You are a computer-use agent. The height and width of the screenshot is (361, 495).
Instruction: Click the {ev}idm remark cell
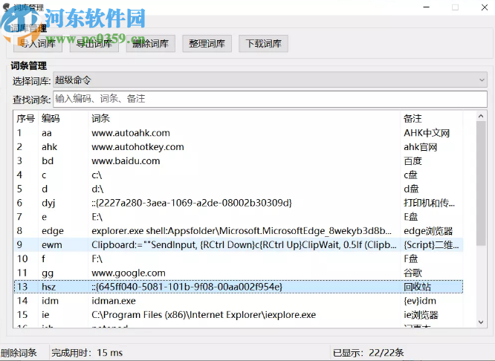[420, 301]
